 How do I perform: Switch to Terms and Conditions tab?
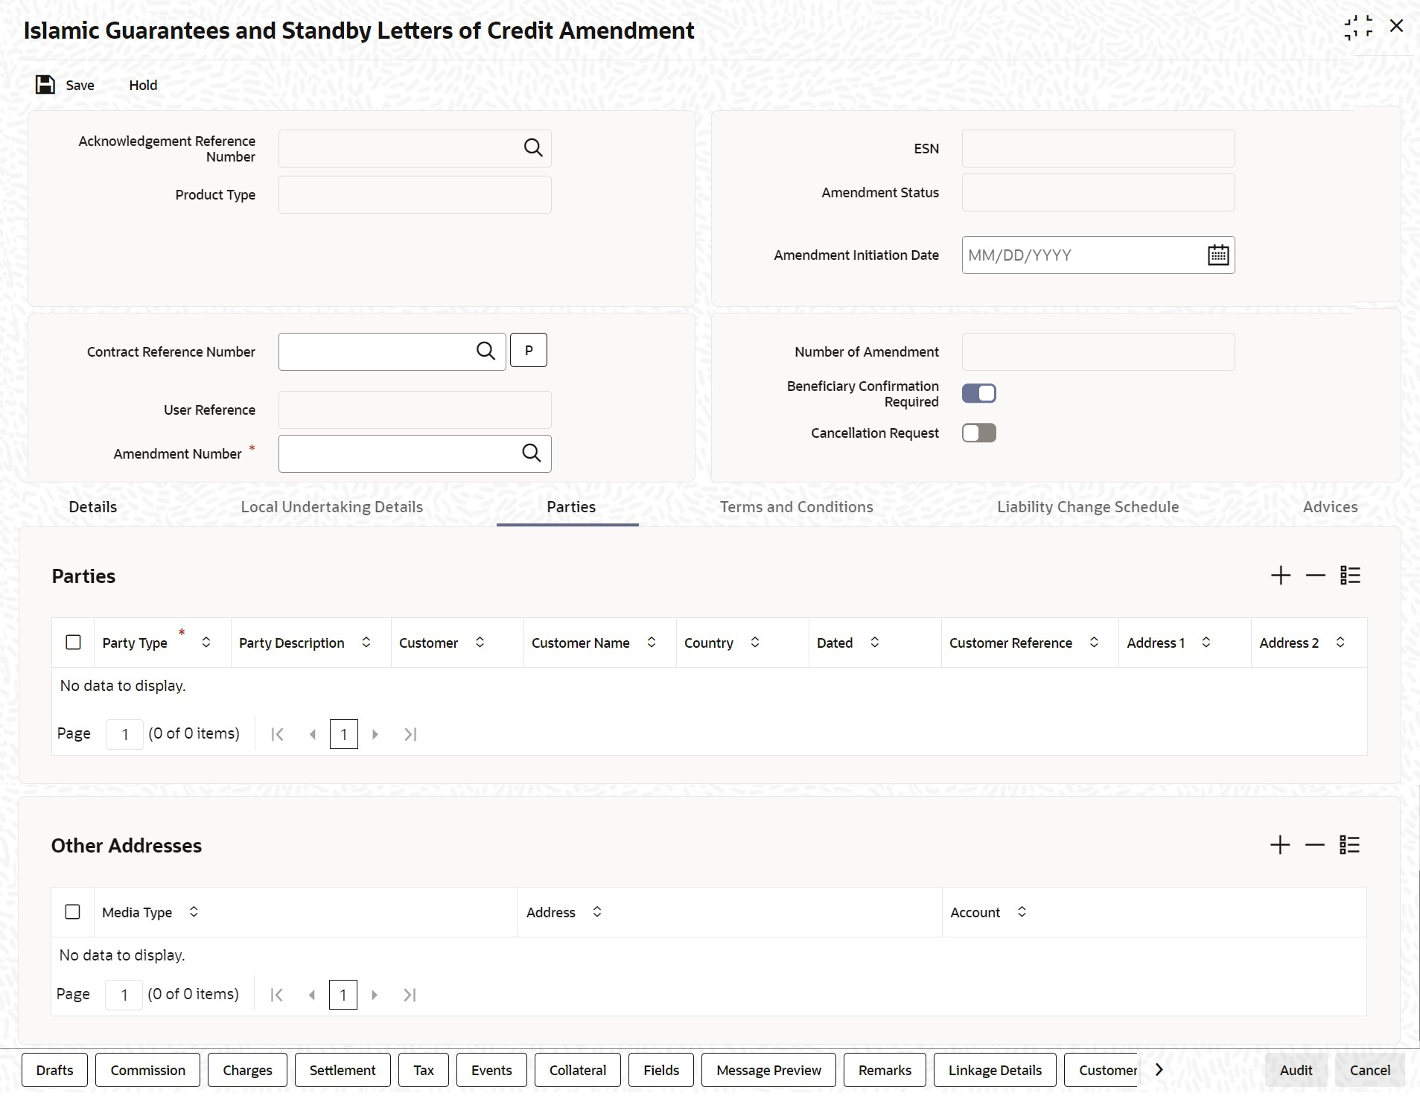pos(796,507)
